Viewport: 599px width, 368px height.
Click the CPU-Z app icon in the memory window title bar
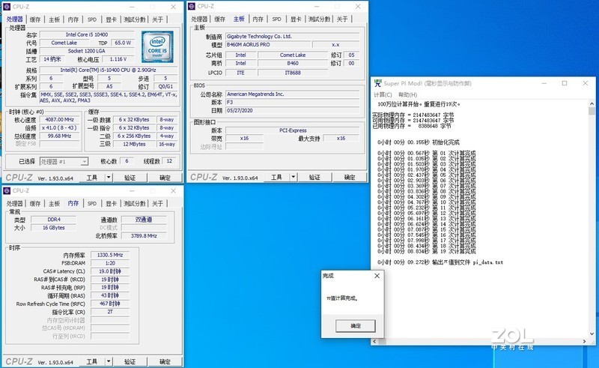pyautogui.click(x=7, y=190)
